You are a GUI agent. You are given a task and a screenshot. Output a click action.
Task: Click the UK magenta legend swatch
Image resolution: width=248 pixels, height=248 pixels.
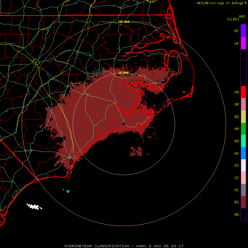[x=243, y=43]
